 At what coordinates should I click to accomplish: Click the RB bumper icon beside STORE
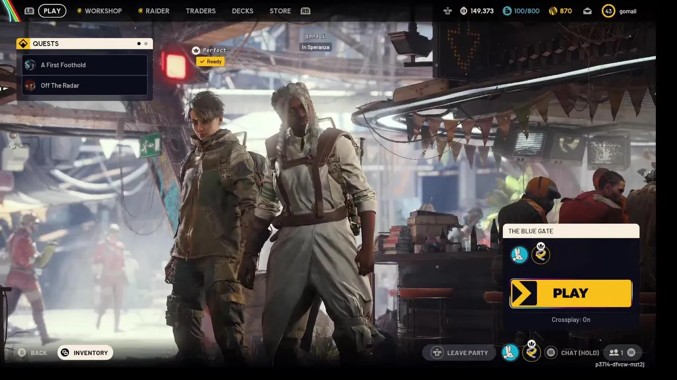[305, 11]
